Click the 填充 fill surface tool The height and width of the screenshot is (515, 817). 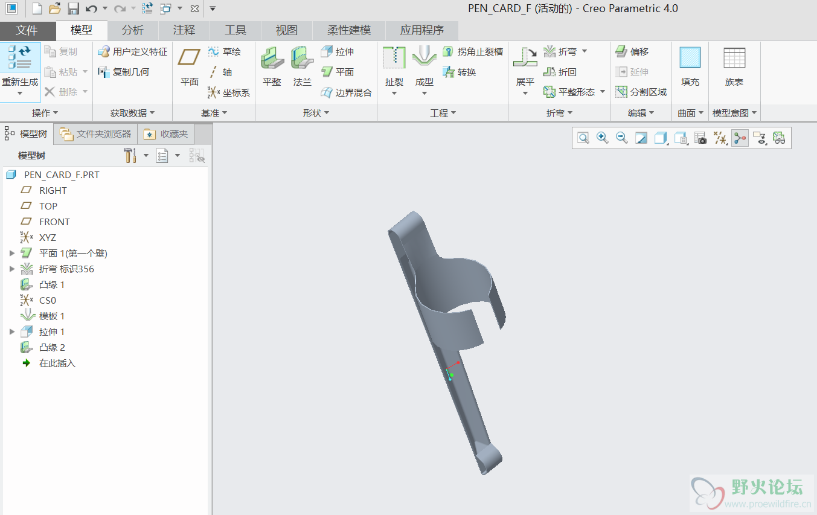[x=690, y=66]
